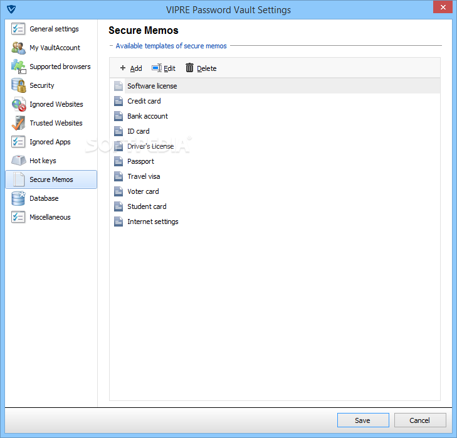Click the Internet settings document icon
Image resolution: width=457 pixels, height=438 pixels.
click(x=118, y=222)
